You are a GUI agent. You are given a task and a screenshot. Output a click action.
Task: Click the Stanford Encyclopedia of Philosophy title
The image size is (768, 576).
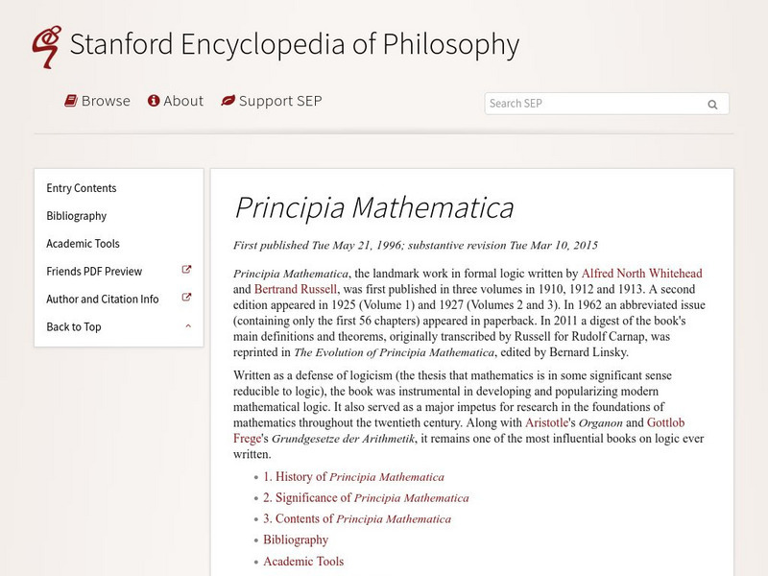click(x=295, y=44)
